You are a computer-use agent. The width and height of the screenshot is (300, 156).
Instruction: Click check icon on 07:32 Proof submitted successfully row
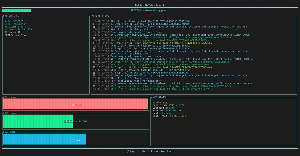click(94, 86)
